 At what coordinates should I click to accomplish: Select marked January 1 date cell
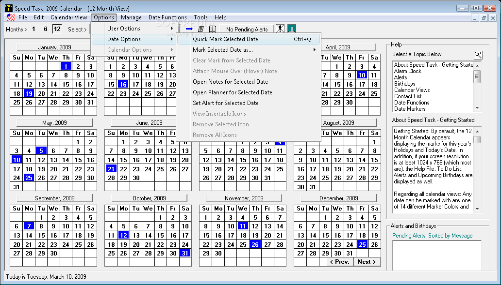point(66,66)
